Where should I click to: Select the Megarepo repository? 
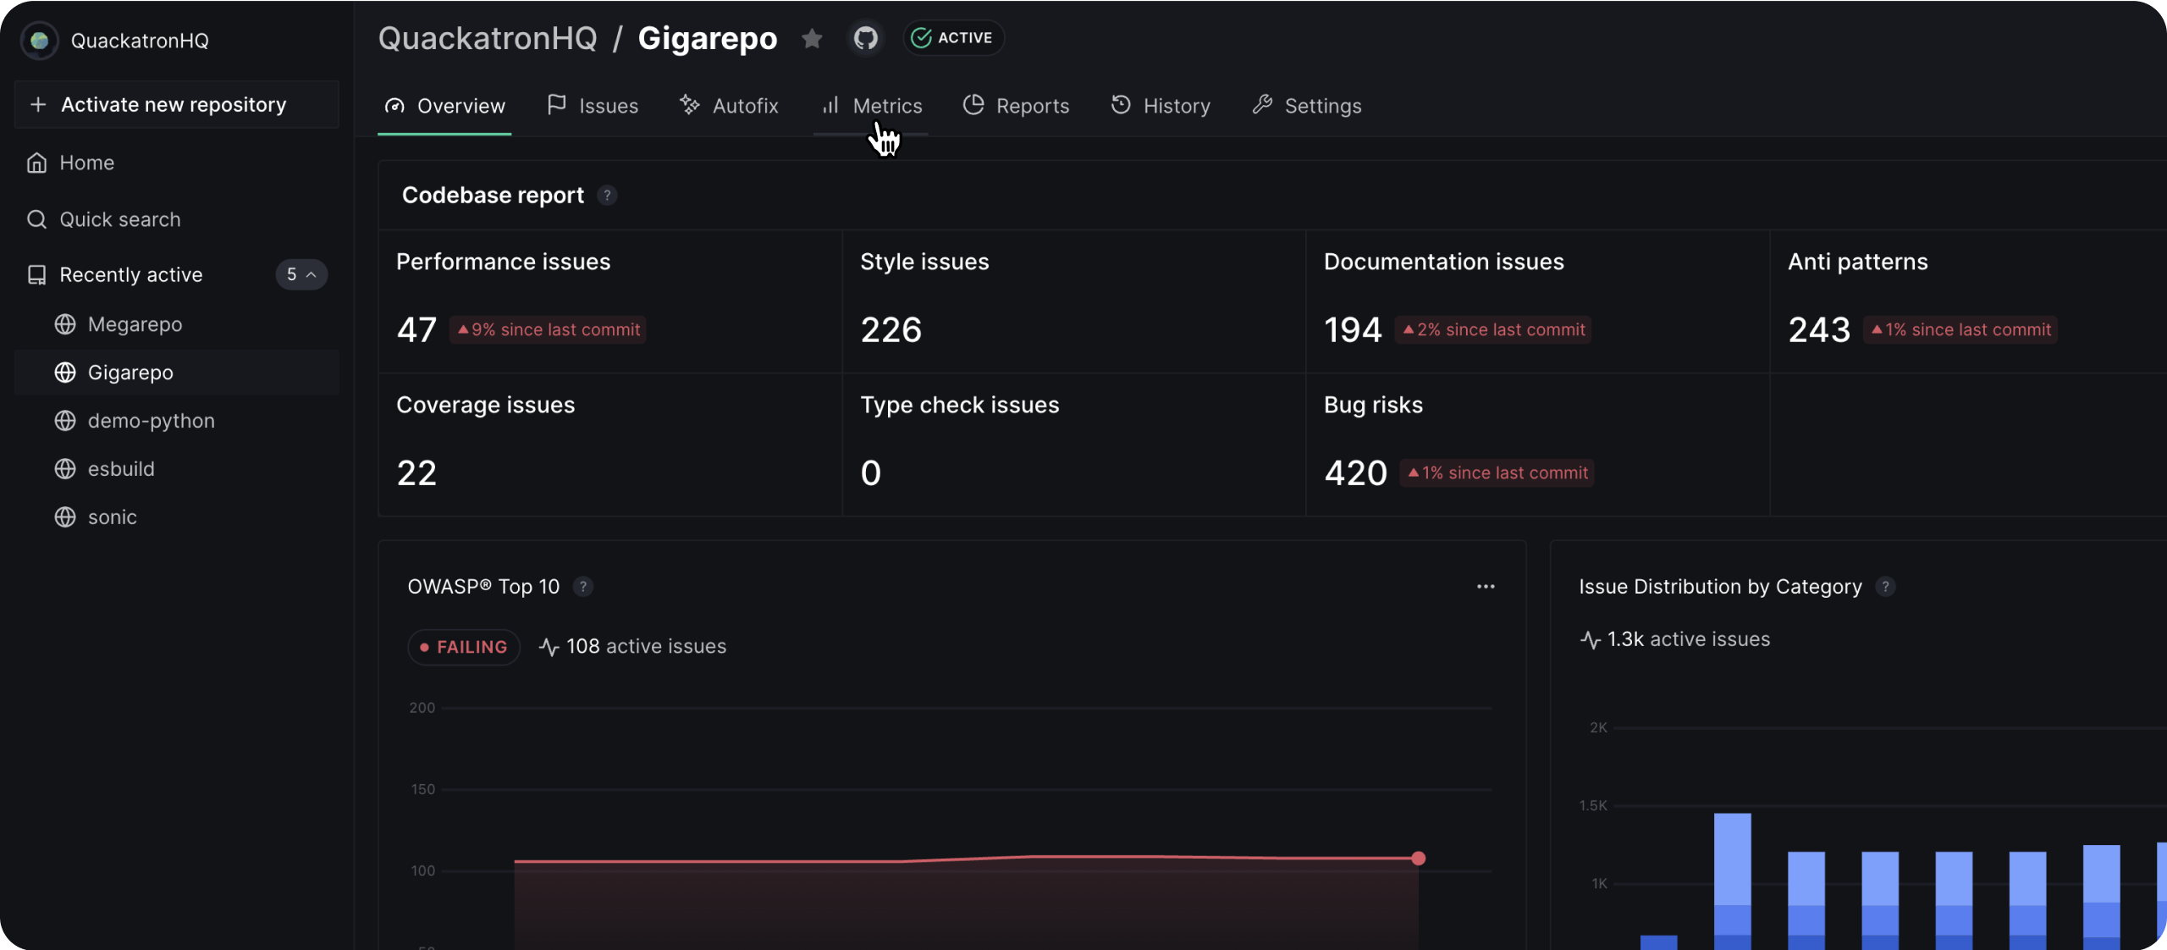(x=134, y=324)
